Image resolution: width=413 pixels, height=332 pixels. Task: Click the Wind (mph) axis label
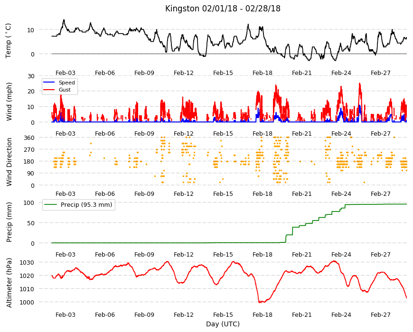[x=9, y=101]
